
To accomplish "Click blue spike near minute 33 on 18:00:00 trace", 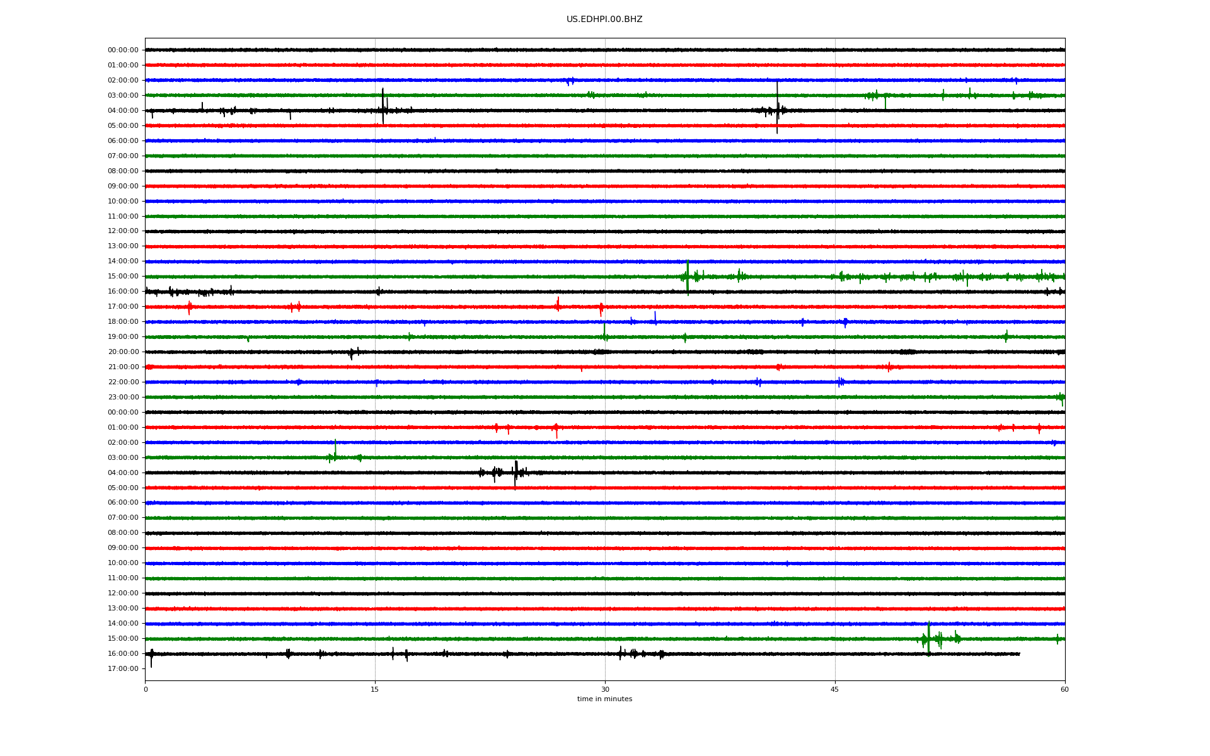I will point(655,318).
